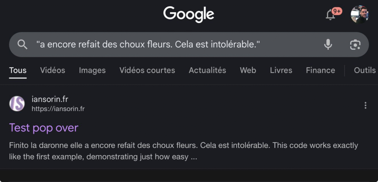Click the magnifier search icon
This screenshot has height=182, width=378.
pos(23,45)
